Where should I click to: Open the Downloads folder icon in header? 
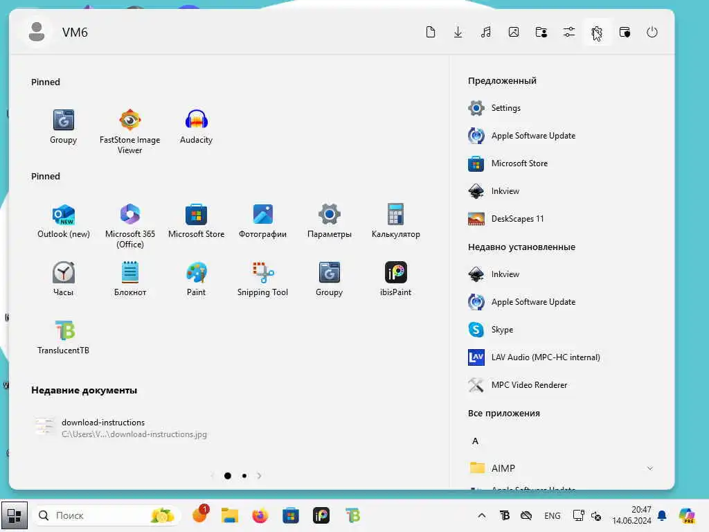coord(458,32)
